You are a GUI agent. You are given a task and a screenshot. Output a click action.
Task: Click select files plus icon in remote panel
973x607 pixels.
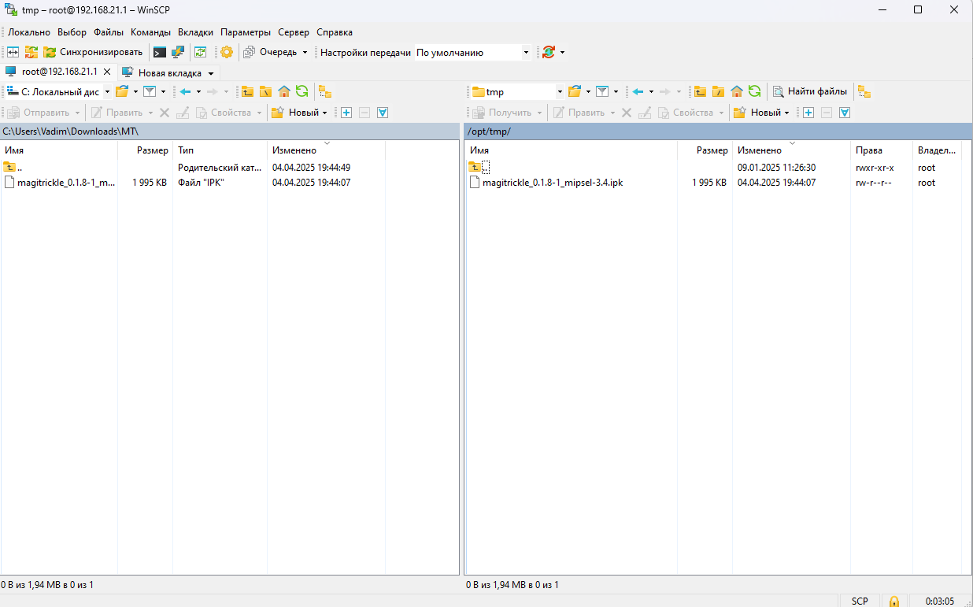tap(808, 113)
